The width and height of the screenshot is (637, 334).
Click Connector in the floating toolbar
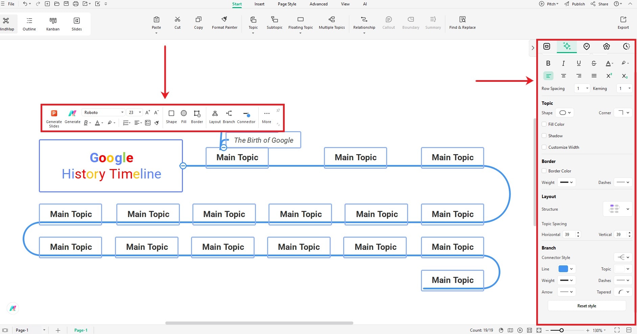coord(246,117)
